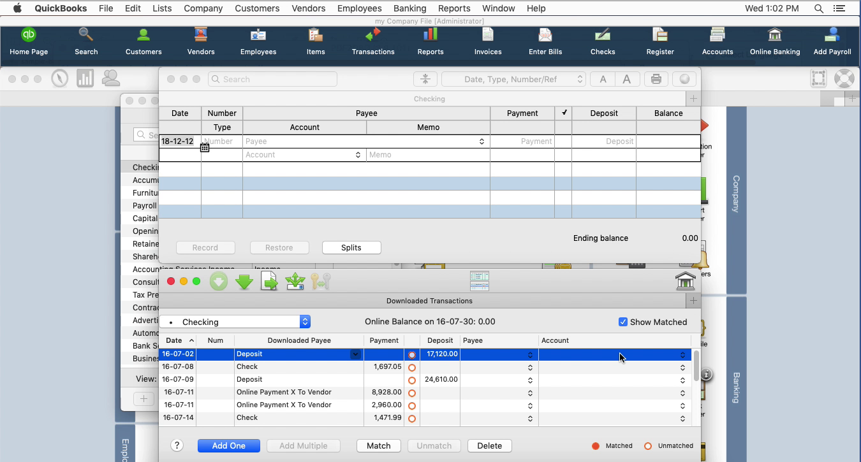Click the compass icon in home window
This screenshot has height=462, width=861.
60,78
